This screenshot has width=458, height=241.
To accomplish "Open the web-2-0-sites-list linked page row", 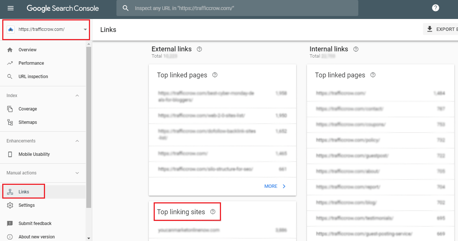I will point(222,116).
